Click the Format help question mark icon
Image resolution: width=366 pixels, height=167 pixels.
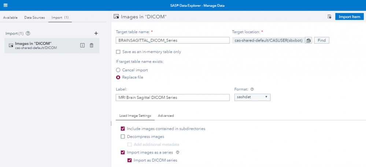[252, 89]
